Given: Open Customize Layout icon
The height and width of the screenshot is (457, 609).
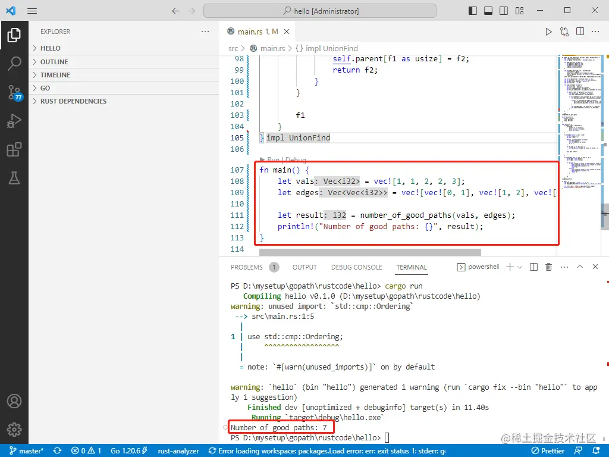Looking at the screenshot, I should point(520,11).
